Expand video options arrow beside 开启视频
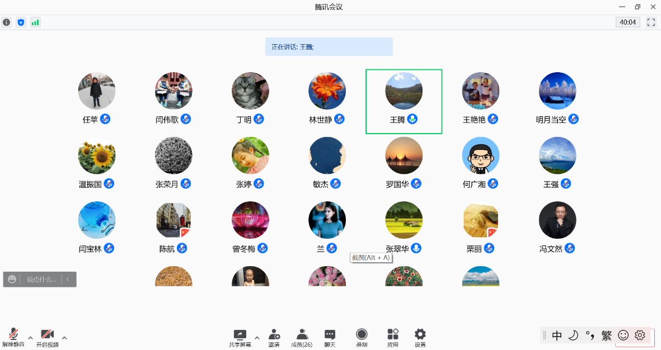The image size is (661, 350). (x=64, y=337)
